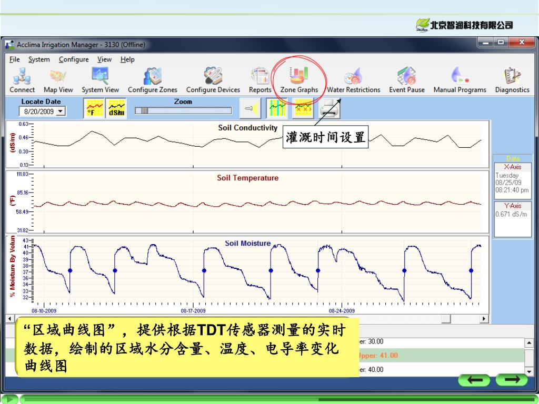Select the list row with 30.00
539x404 pixels.
(265, 342)
